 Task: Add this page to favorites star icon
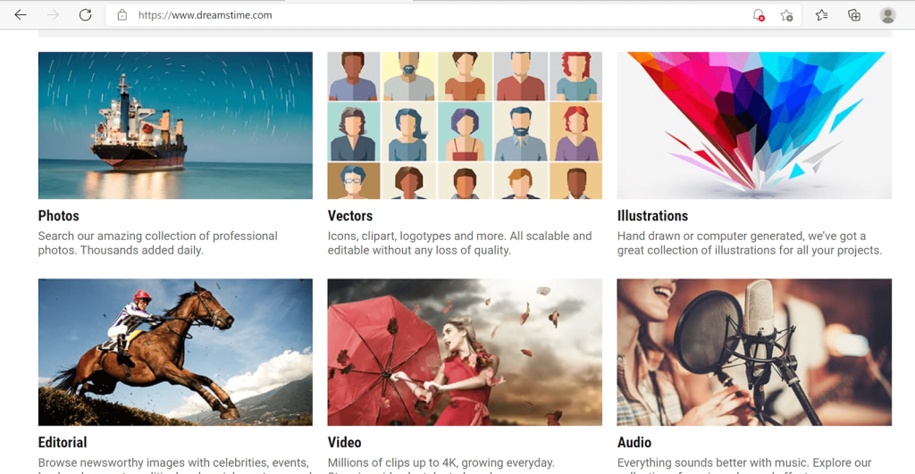(x=786, y=15)
